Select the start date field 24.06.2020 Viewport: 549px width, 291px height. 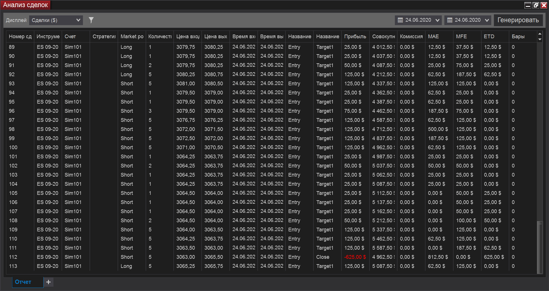point(418,20)
